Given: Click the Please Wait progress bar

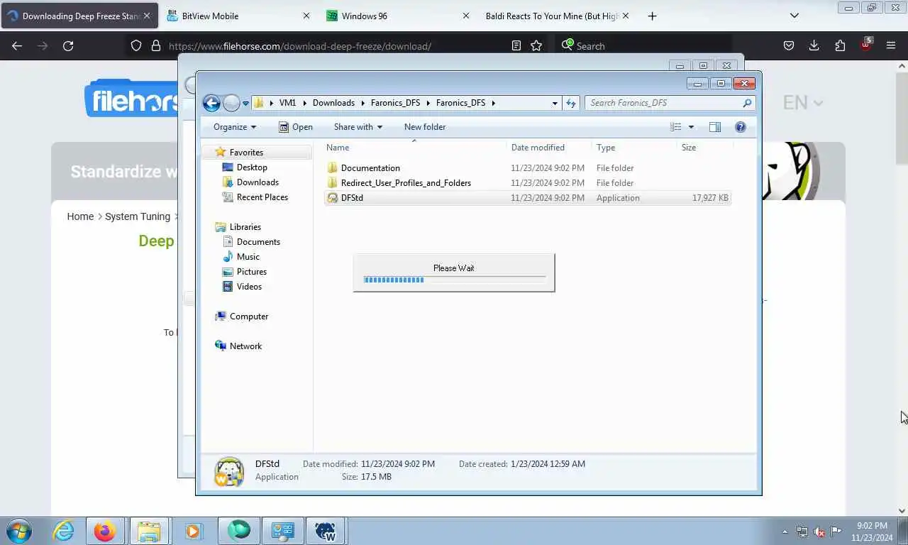Looking at the screenshot, I should point(455,280).
